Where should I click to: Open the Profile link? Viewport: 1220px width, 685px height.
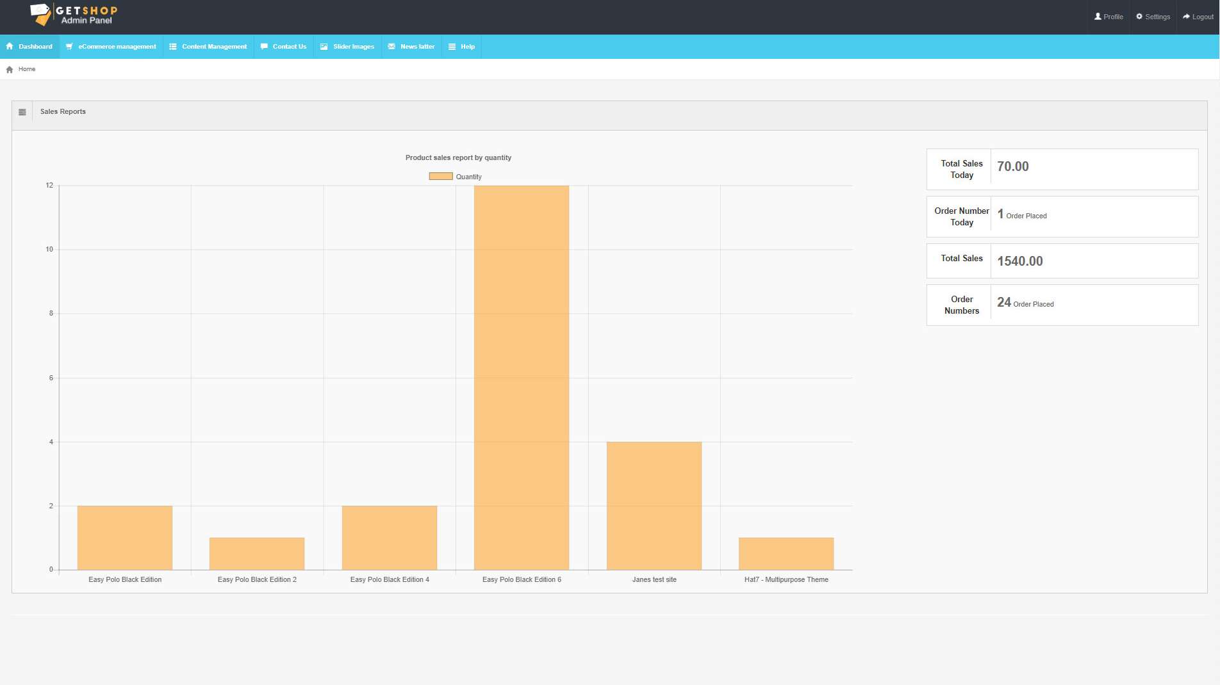pos(1109,17)
